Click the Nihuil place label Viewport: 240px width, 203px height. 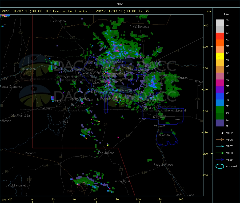(x=63, y=122)
